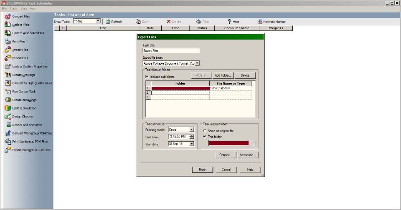The image size is (401, 210).
Task: Click the empty Folder cell in row 2
Action: (180, 93)
